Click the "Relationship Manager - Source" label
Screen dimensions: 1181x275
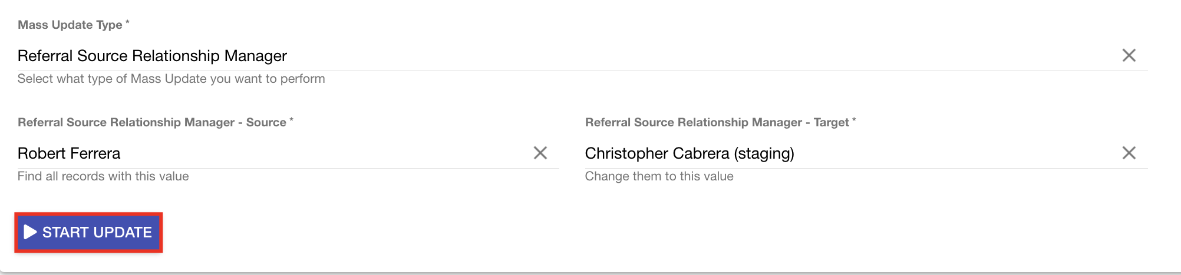151,122
